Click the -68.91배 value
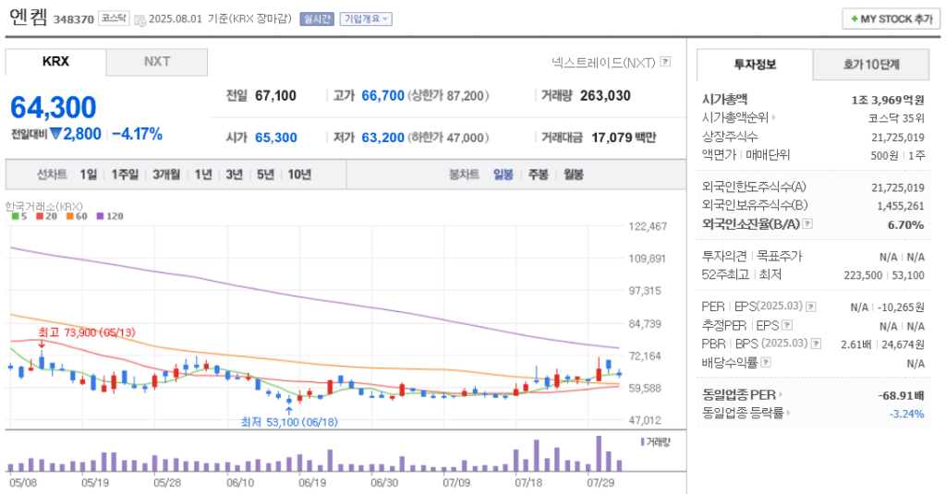 (902, 396)
